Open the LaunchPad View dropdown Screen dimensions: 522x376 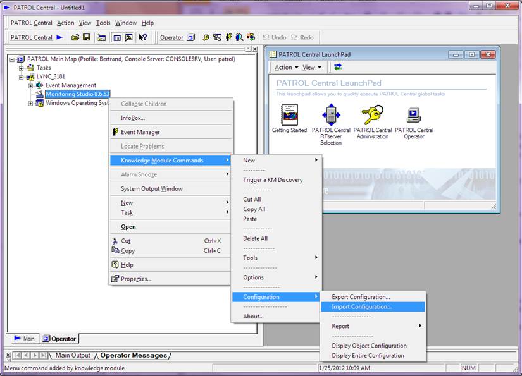[x=311, y=67]
